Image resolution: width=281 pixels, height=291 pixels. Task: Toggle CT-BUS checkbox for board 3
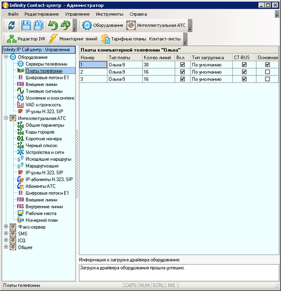(x=244, y=79)
